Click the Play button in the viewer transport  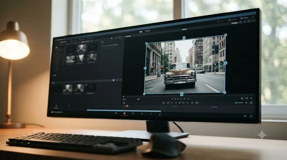click(181, 99)
